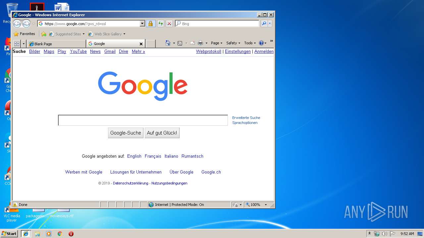
Task: Stop loading with the red X icon
Action: coord(169,23)
